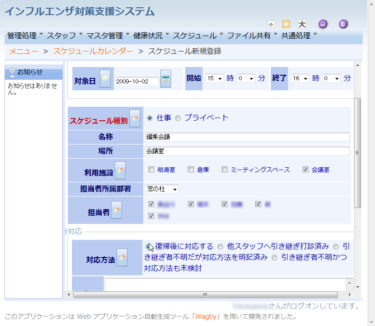Enable the 給湯室 checkbox

pyautogui.click(x=151, y=170)
